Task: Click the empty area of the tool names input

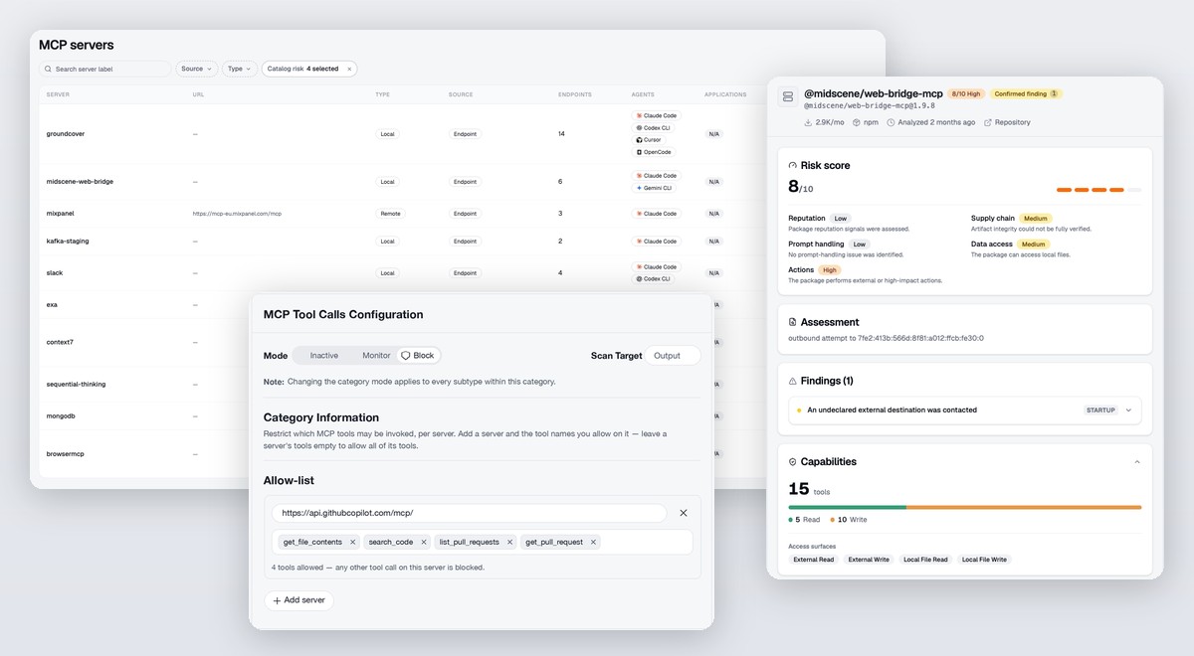Action: click(647, 542)
